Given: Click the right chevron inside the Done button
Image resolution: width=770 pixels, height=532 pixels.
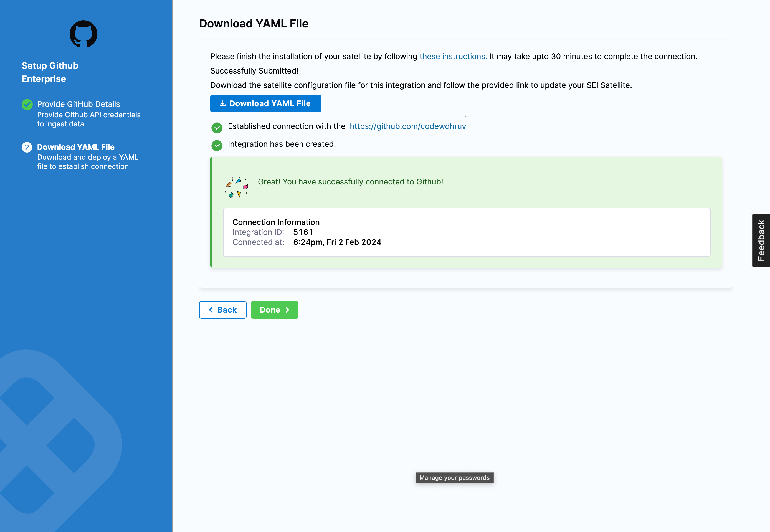Looking at the screenshot, I should point(288,310).
